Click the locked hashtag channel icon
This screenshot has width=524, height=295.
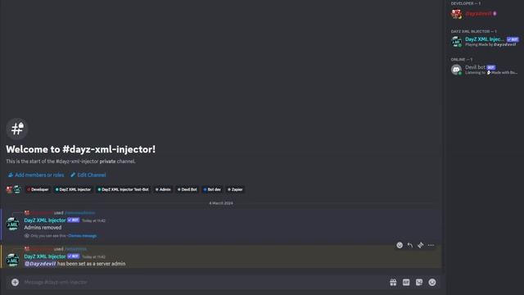pos(17,129)
